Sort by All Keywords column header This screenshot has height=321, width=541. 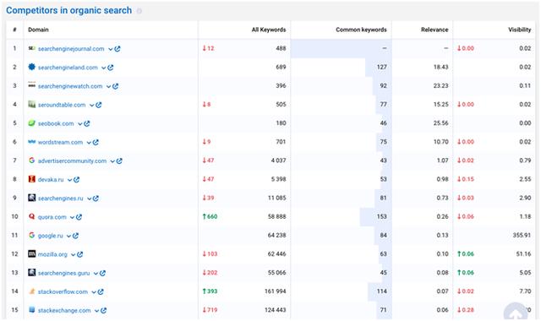269,30
